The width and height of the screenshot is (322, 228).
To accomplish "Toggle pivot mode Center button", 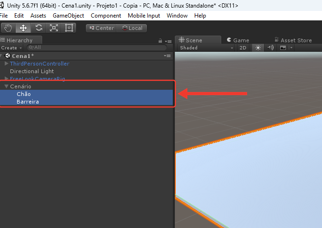I will click(102, 28).
